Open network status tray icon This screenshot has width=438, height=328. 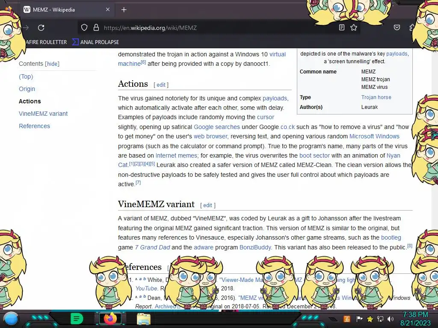point(380,319)
